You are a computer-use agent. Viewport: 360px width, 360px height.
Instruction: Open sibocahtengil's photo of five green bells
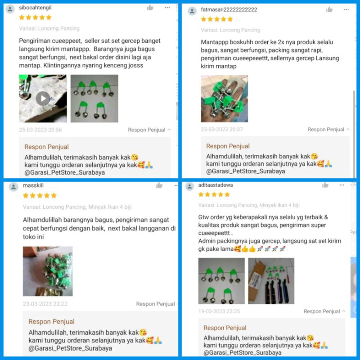coord(94,99)
